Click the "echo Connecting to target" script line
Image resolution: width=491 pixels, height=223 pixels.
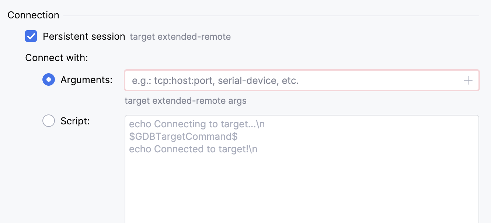(x=197, y=124)
